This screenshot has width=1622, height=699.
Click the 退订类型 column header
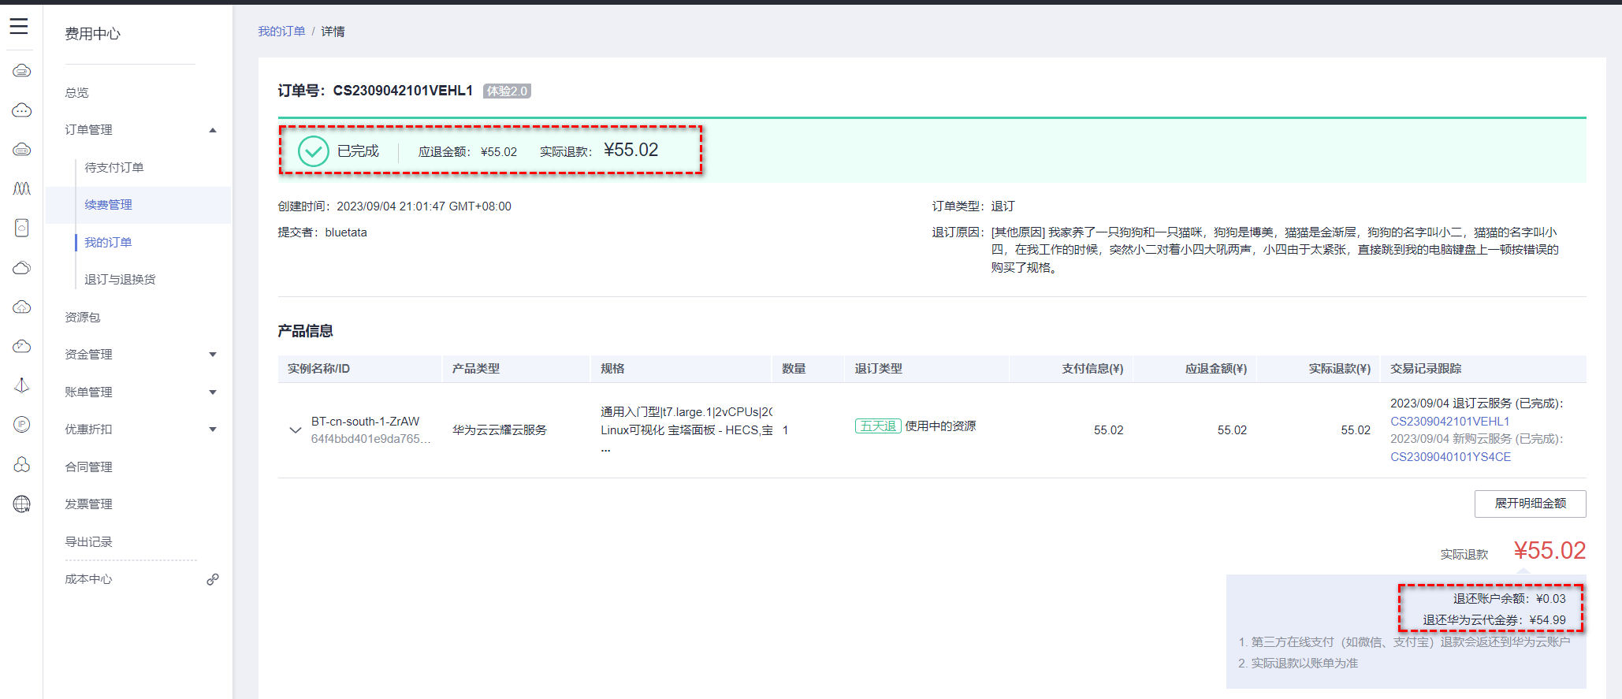(879, 369)
